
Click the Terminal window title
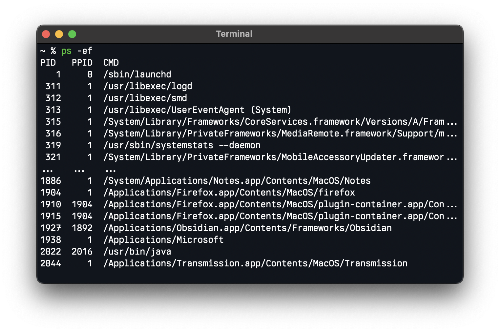pos(234,34)
